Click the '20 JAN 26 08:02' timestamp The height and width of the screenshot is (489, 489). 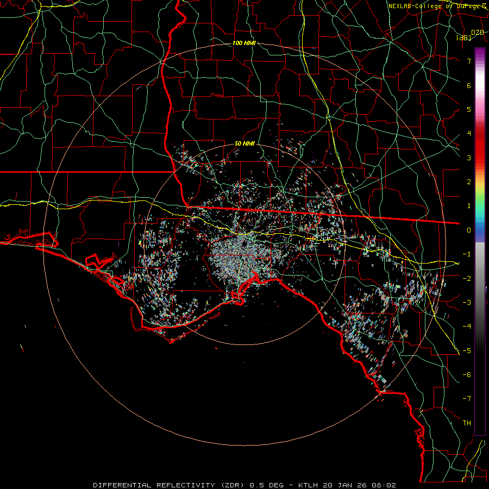pos(359,485)
